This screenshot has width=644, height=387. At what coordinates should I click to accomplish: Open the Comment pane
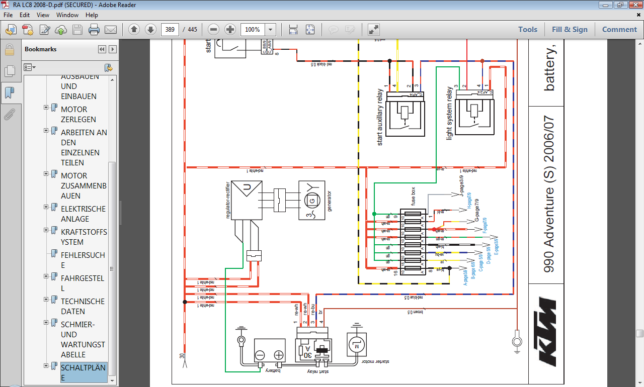pos(619,30)
